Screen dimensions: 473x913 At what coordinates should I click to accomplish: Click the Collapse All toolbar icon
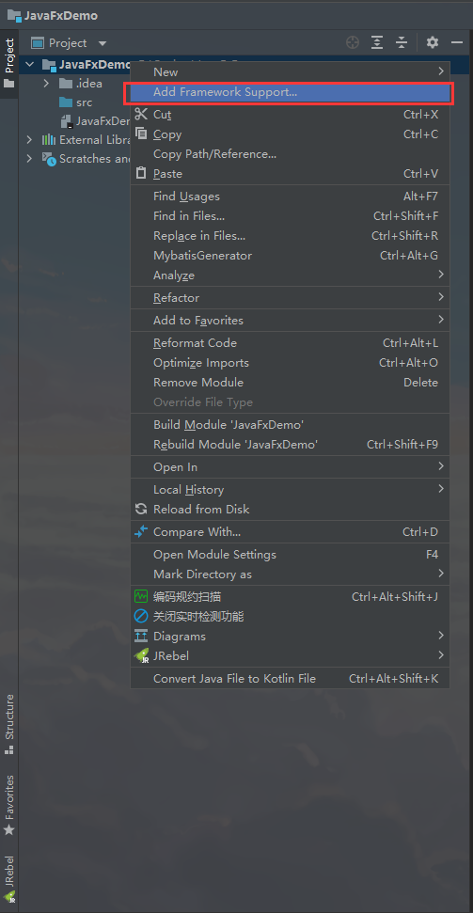tap(402, 42)
